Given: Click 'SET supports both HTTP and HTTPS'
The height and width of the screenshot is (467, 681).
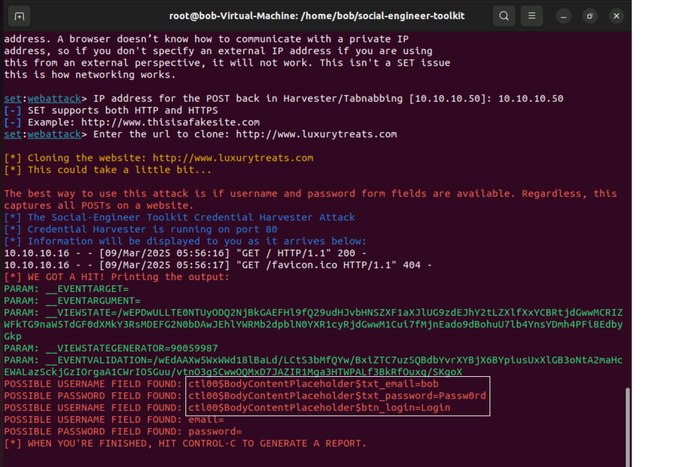Looking at the screenshot, I should click(x=111, y=110).
